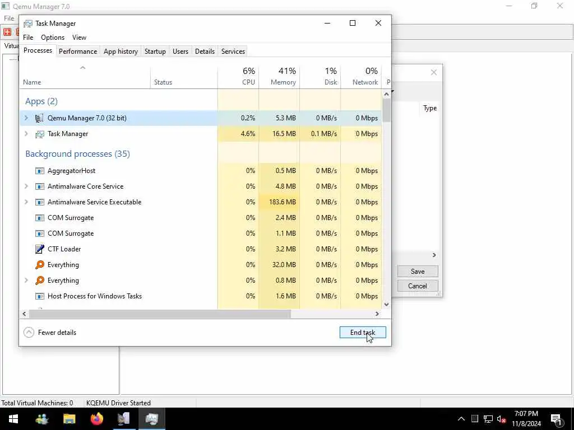Click the vertical scrollbar thumb in process list

(387, 110)
